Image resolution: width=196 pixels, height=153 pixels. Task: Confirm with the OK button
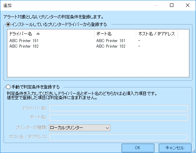point(138,148)
